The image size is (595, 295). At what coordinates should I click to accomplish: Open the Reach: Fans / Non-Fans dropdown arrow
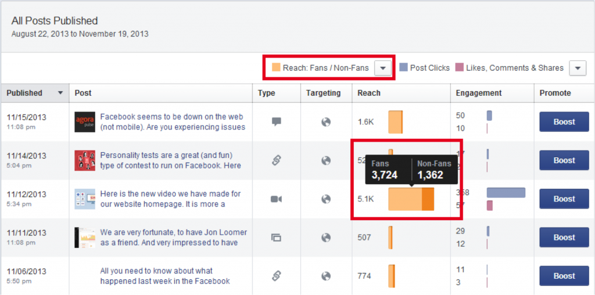tap(382, 68)
